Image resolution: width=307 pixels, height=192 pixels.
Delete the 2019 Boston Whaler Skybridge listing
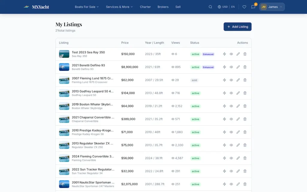tap(245, 106)
